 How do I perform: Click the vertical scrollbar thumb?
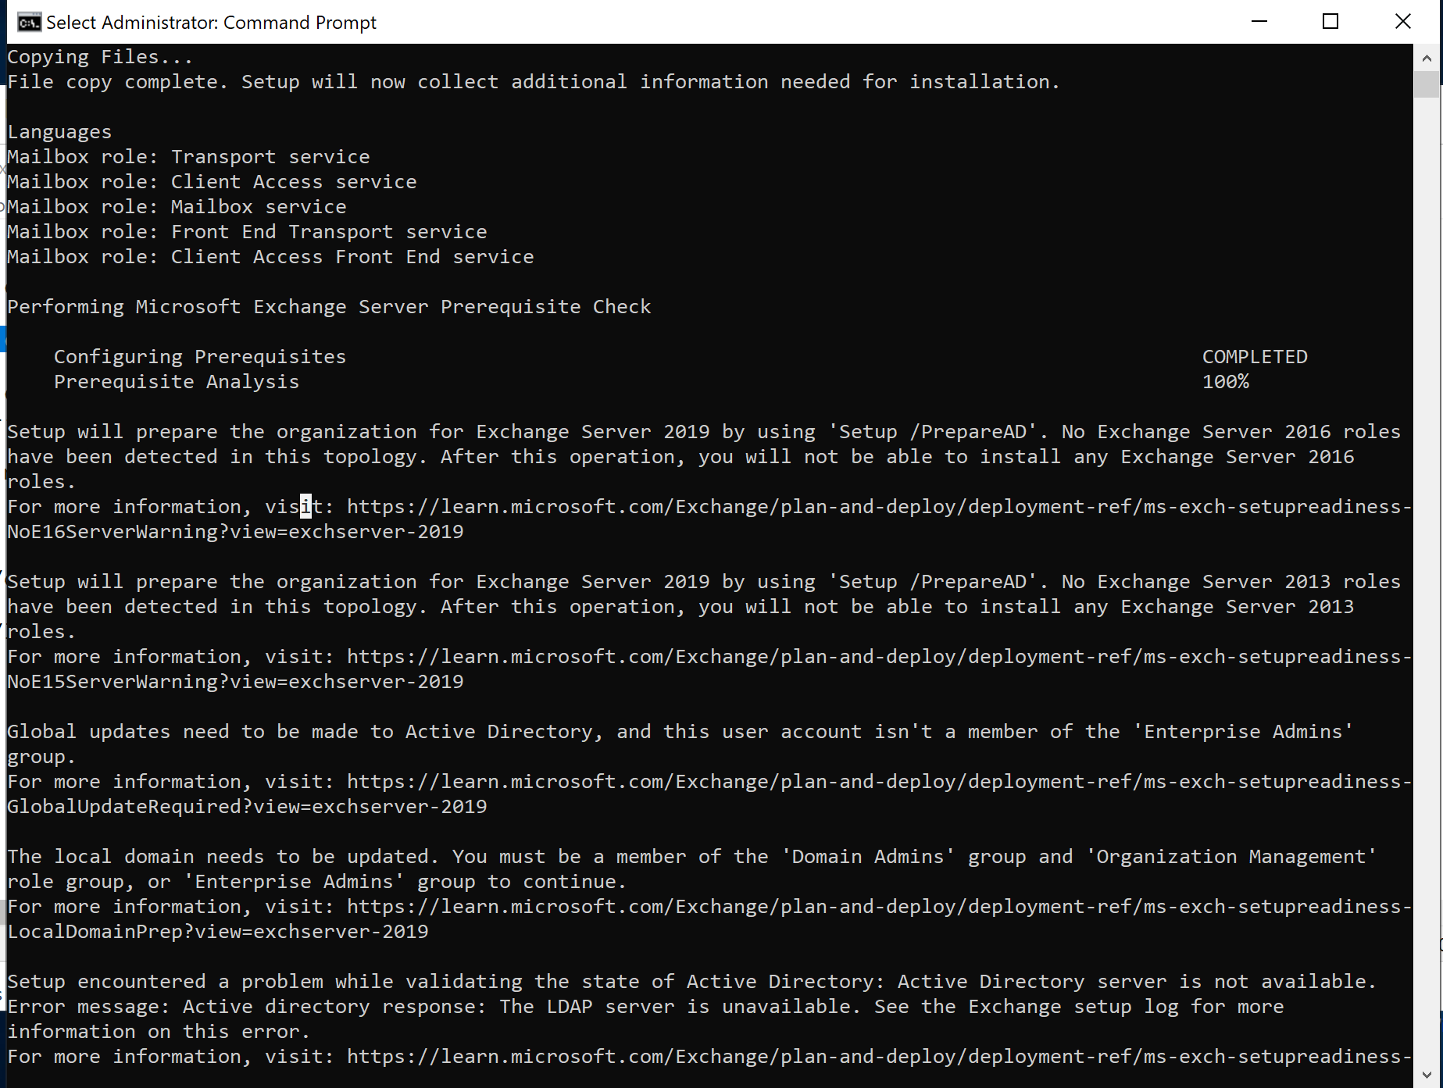(x=1427, y=84)
